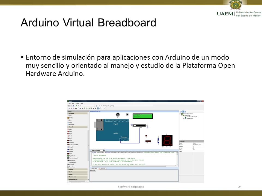Click the blue sphere toolbar icon

(73, 106)
